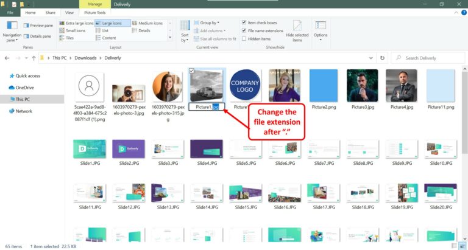Select Picture11.png thumbnail
Image resolution: width=468 pixels, height=250 pixels.
pos(441,86)
